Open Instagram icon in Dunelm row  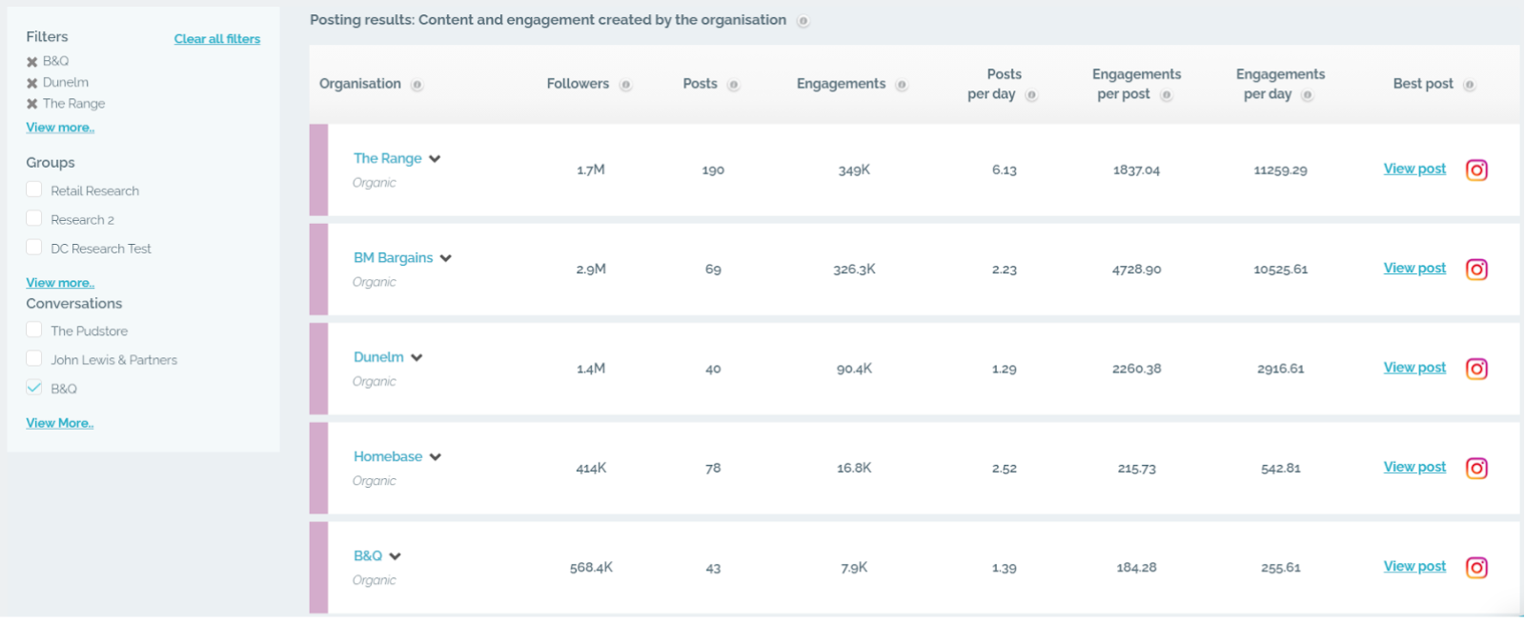pyautogui.click(x=1476, y=369)
